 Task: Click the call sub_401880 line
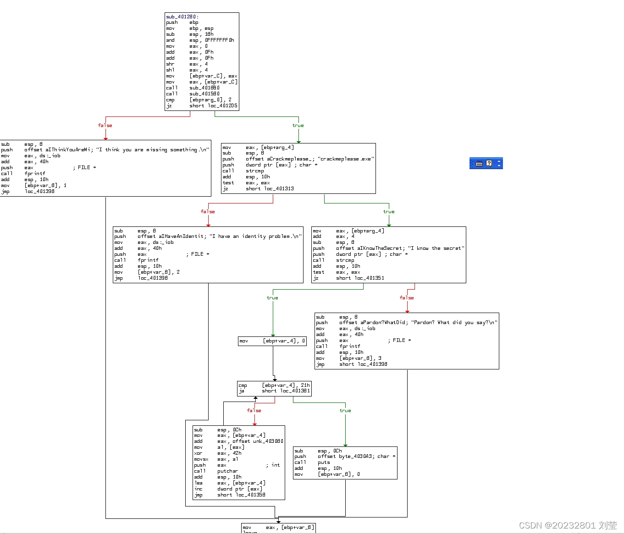pos(193,88)
